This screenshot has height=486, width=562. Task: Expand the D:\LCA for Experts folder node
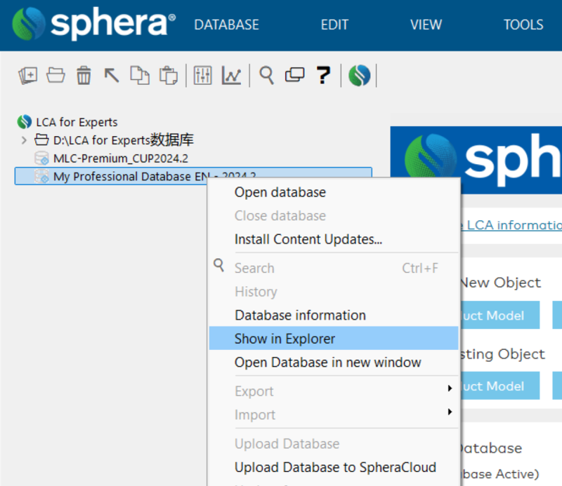(x=25, y=140)
